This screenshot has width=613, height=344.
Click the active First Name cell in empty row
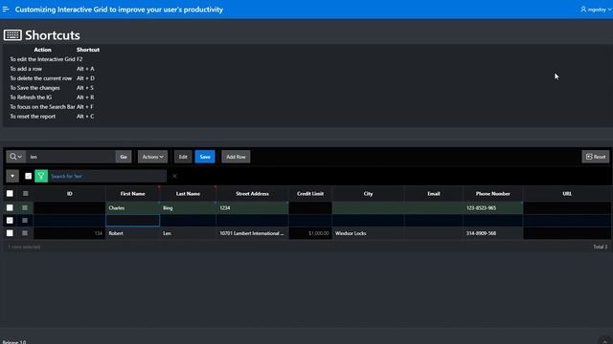tap(132, 221)
